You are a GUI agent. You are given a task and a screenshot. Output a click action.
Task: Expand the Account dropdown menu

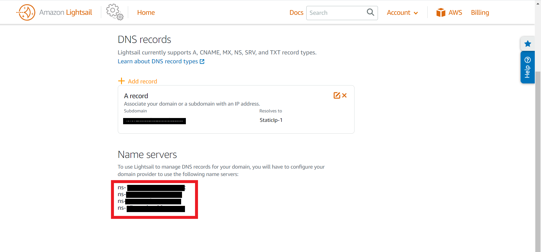(x=402, y=12)
